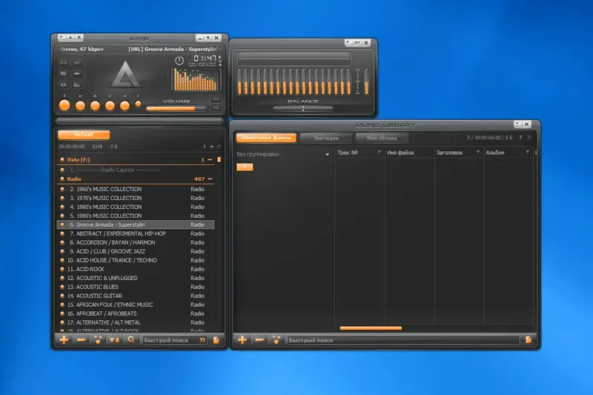
Task: Click the minus icon to remove tracks from the playlist
Action: pos(81,340)
